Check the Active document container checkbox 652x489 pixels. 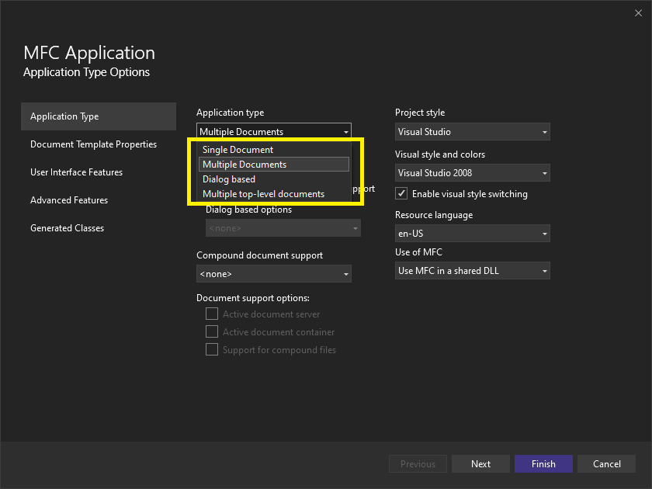coord(212,331)
